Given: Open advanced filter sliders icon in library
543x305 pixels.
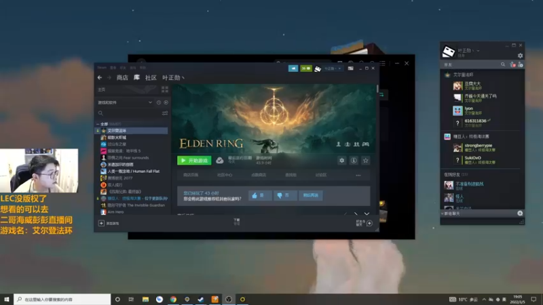Looking at the screenshot, I should point(165,113).
